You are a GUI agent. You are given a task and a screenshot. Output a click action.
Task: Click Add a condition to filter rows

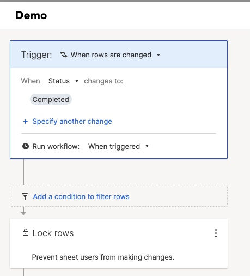(81, 196)
